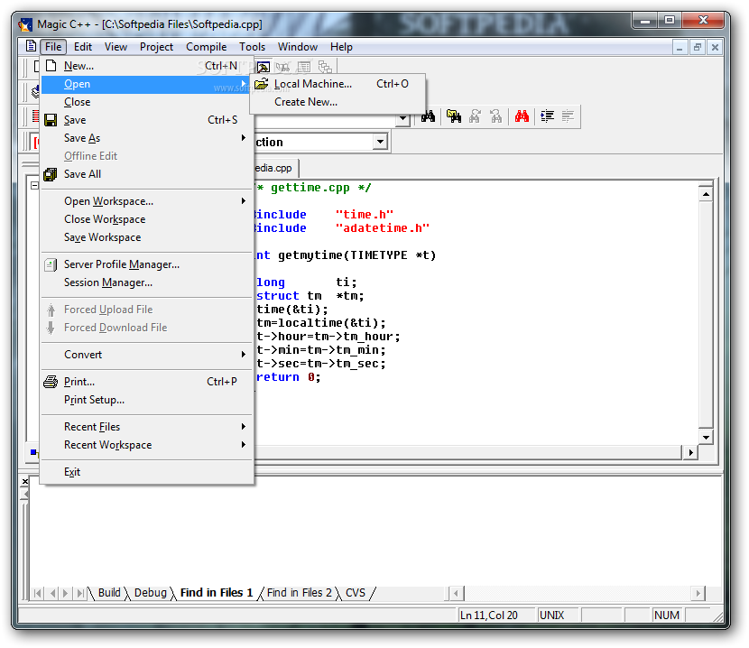Open the Compile menu

click(x=206, y=47)
